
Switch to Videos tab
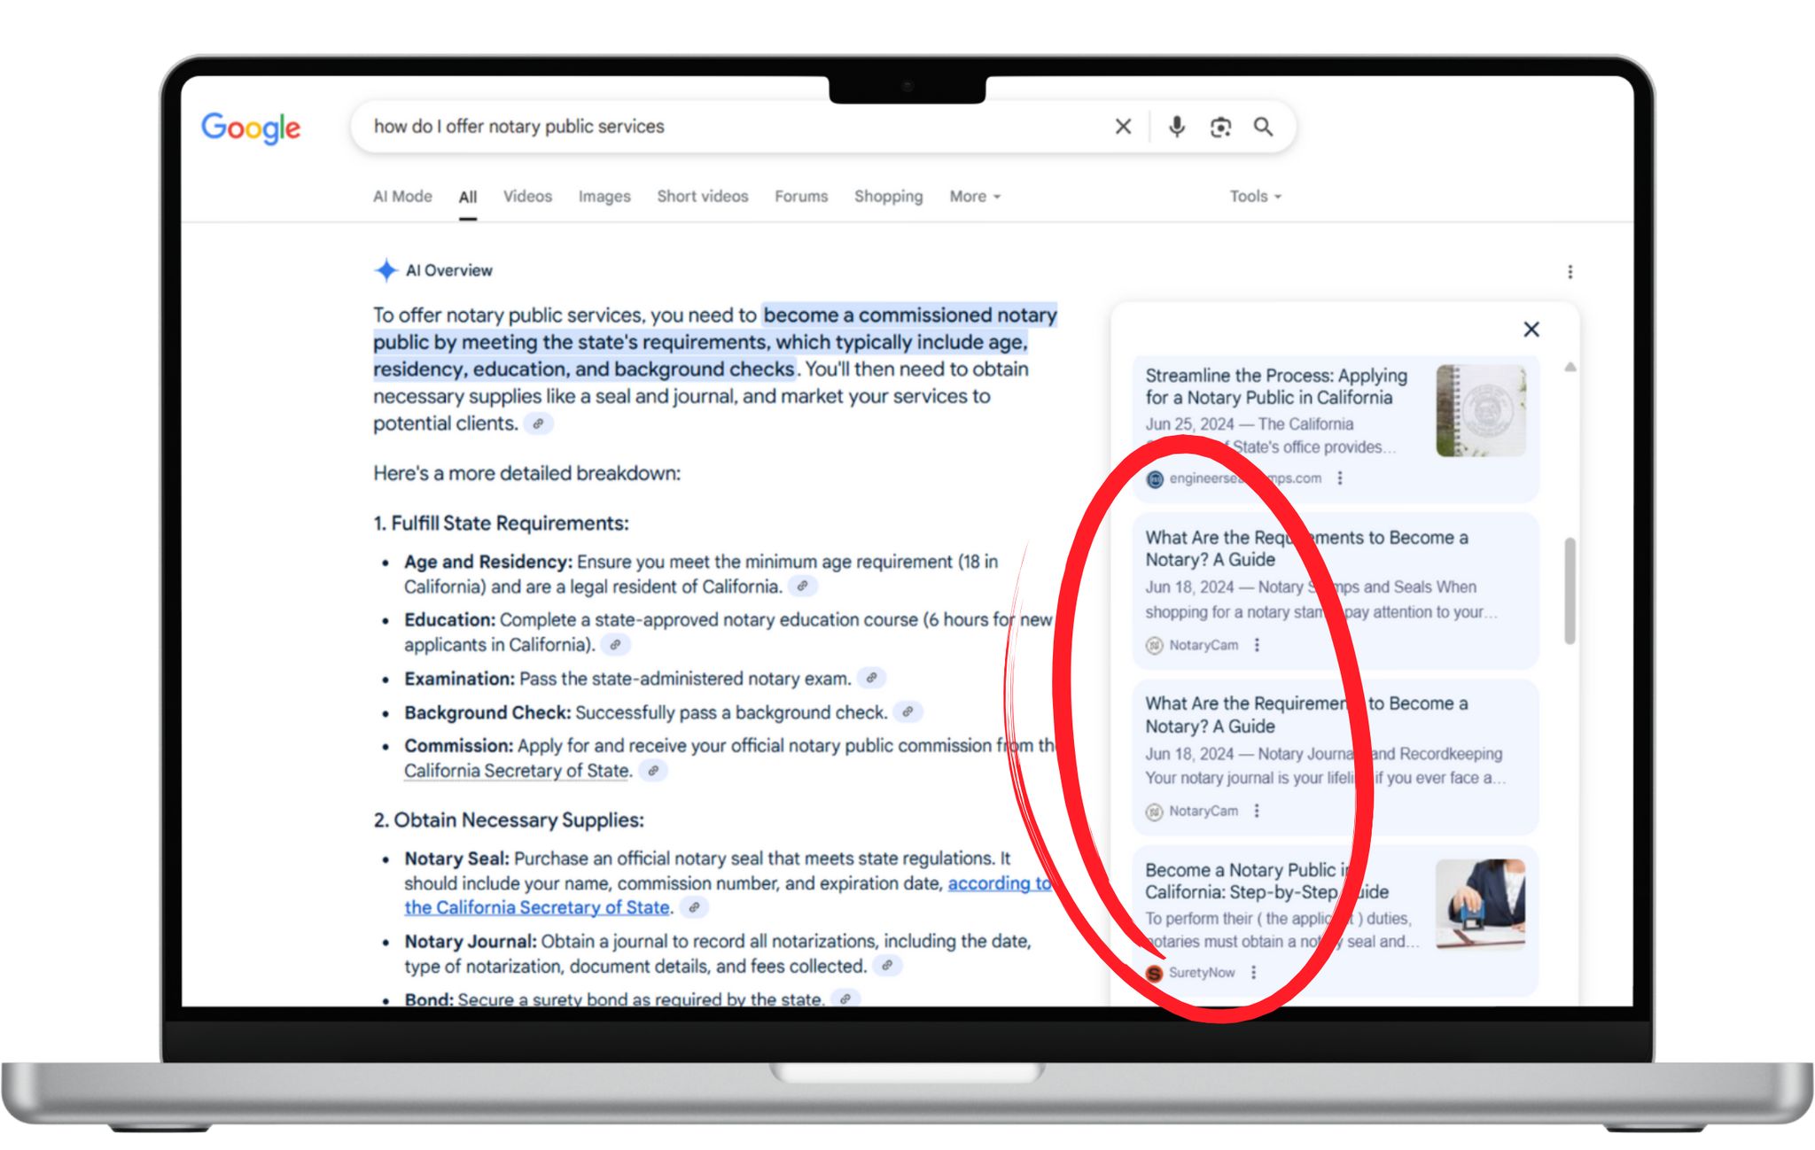tap(527, 197)
